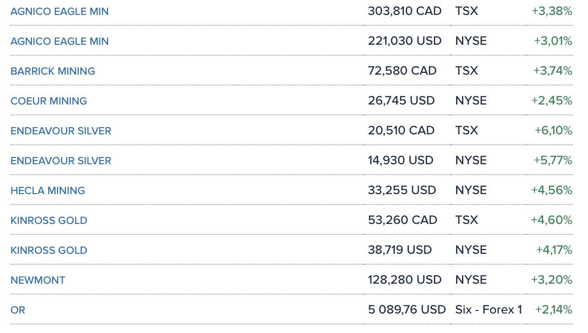588x333 pixels.
Task: Click the 5 089,76 USD gold price
Action: pyautogui.click(x=407, y=310)
